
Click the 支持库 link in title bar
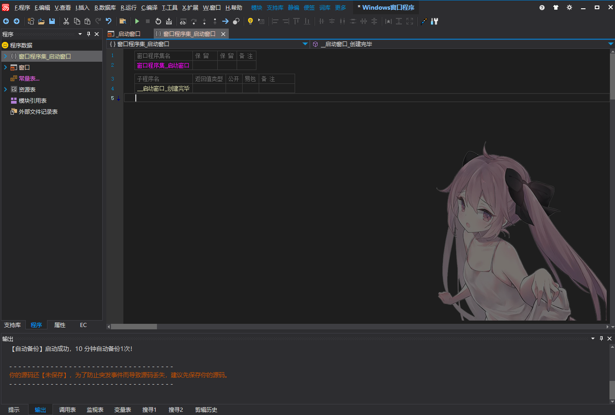click(x=275, y=7)
